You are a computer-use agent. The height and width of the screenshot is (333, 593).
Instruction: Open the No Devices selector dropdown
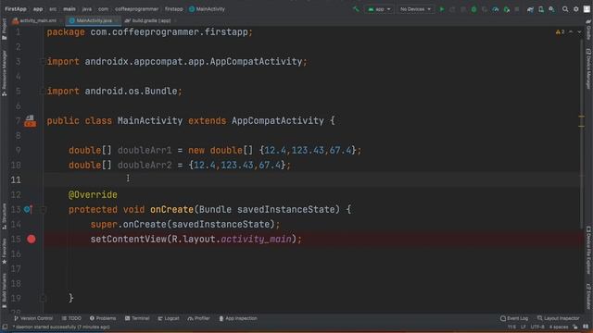point(415,9)
